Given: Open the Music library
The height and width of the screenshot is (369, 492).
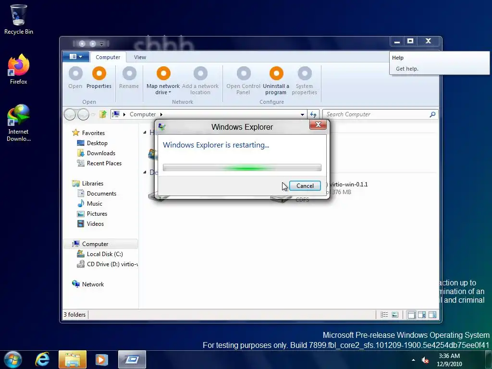Looking at the screenshot, I should (95, 203).
